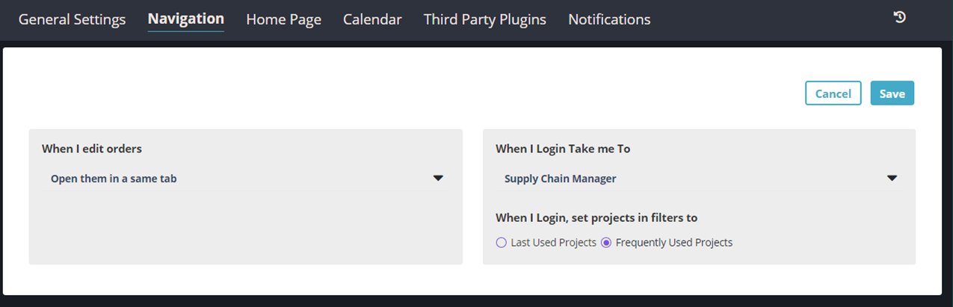Switch to the General Settings tab
This screenshot has height=307, width=953.
point(72,19)
